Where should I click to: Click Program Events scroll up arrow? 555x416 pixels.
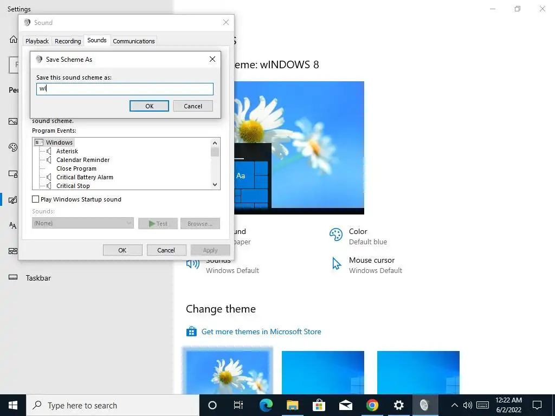(215, 143)
